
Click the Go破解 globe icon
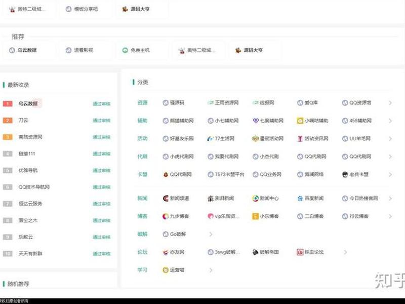coord(166,234)
